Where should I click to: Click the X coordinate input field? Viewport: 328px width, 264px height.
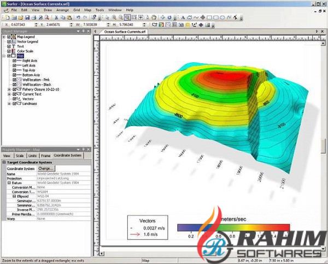click(x=19, y=25)
